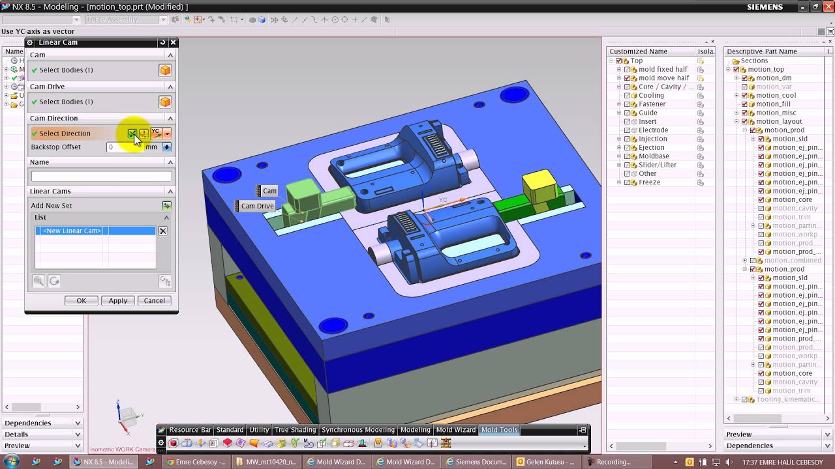835x469 pixels.
Task: Click Cancel in the Linear Cam dialog
Action: pyautogui.click(x=155, y=300)
